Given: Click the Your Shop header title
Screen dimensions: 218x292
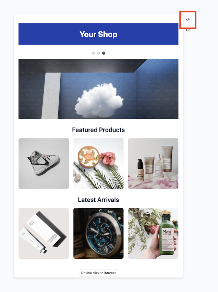Looking at the screenshot, I should 98,34.
